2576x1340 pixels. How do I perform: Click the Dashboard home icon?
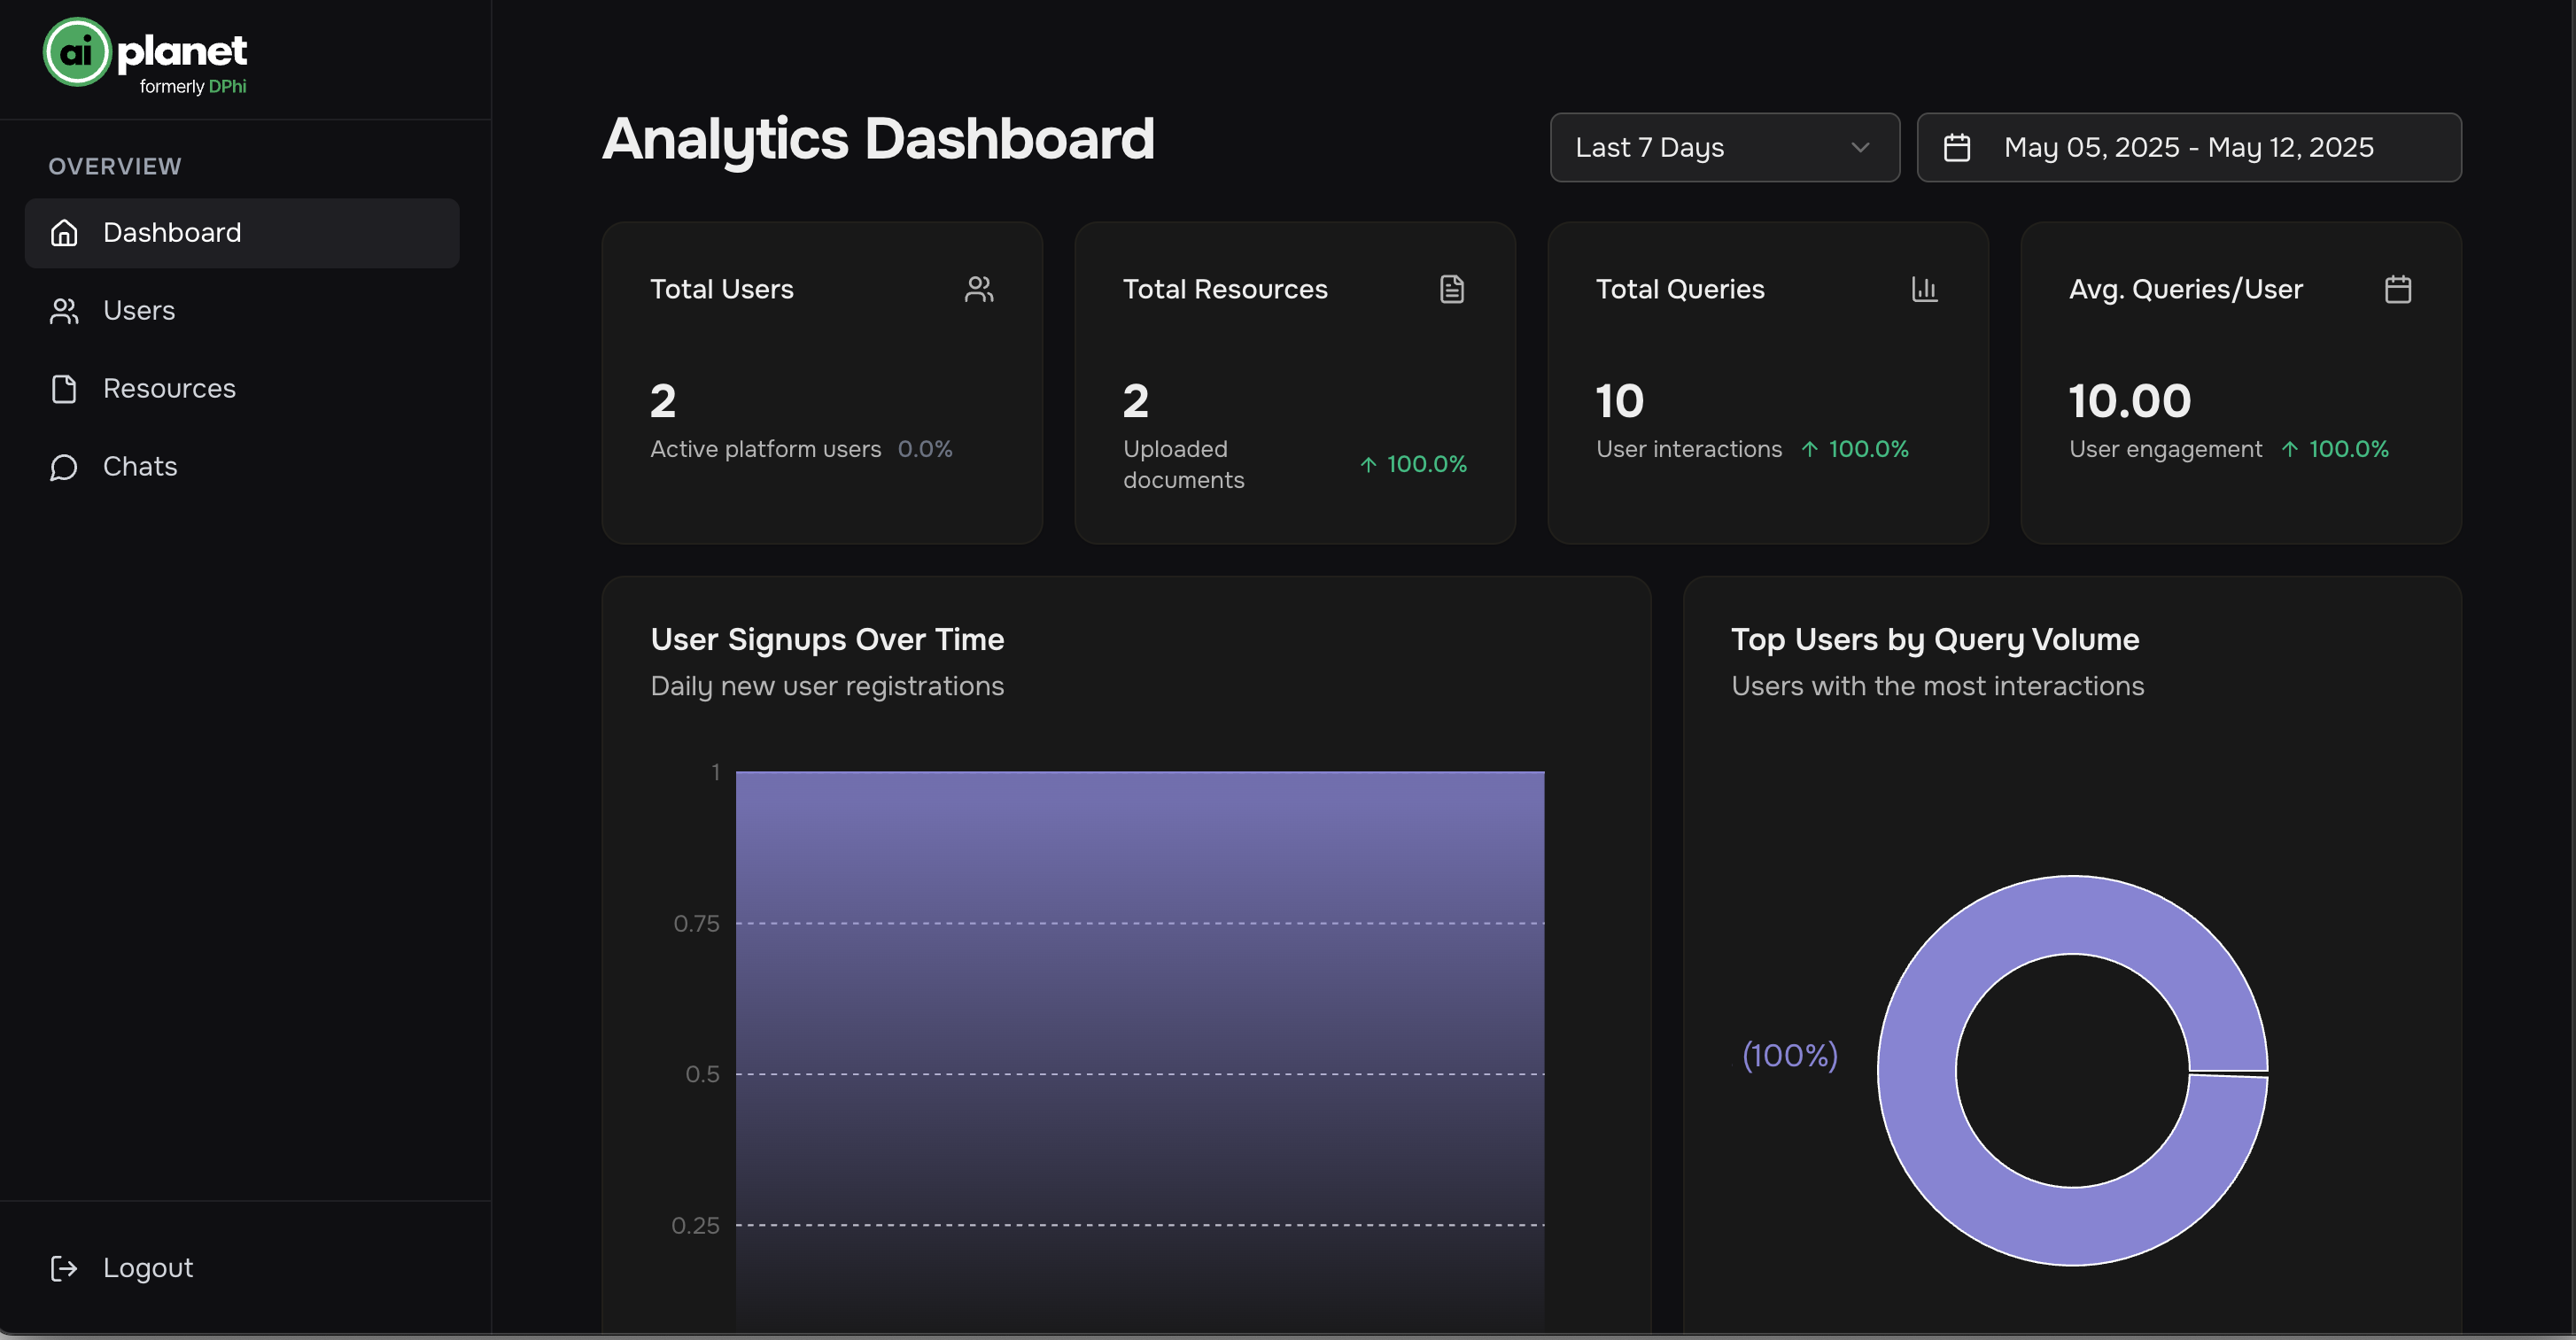64,233
